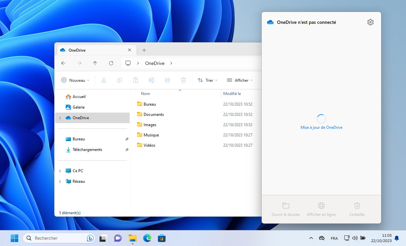Click the battery icon in system tray
This screenshot has height=246, width=406.
[363, 238]
